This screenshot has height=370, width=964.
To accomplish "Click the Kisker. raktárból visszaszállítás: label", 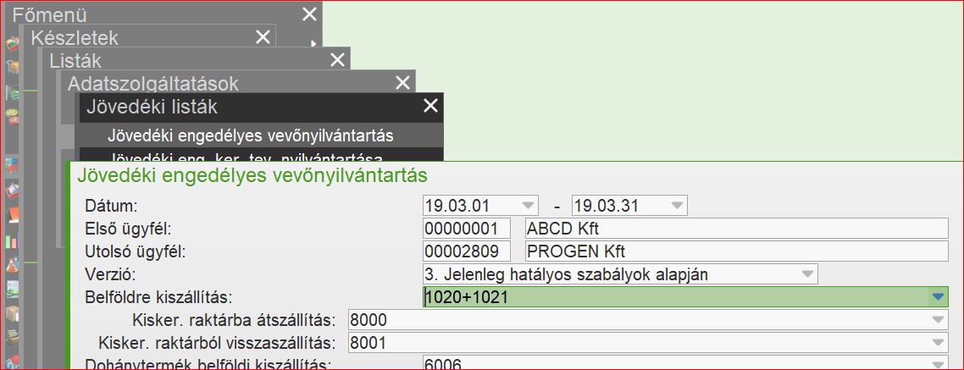I will click(217, 343).
